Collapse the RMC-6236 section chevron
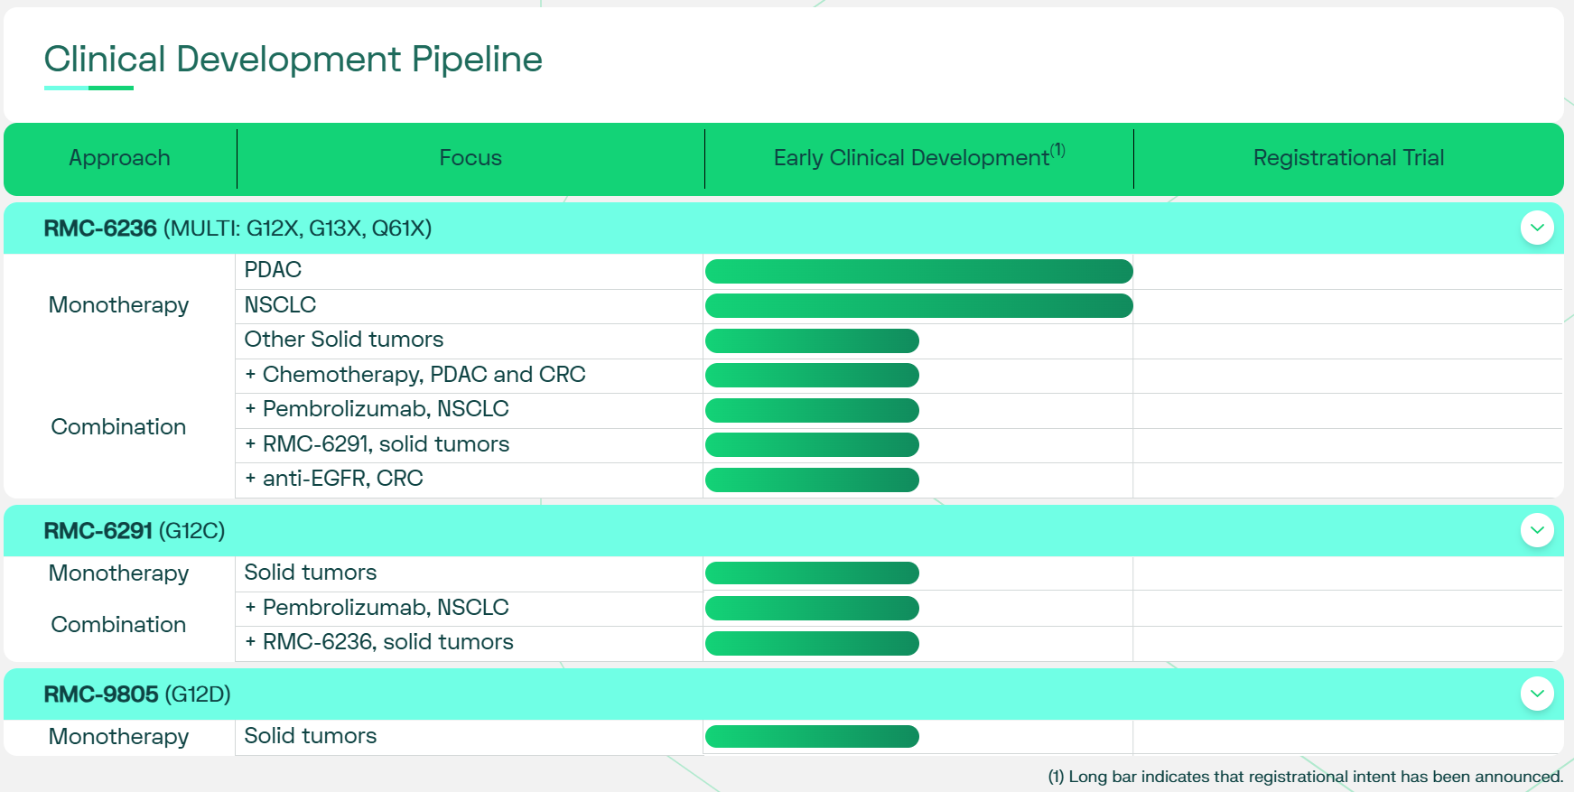 (1537, 228)
